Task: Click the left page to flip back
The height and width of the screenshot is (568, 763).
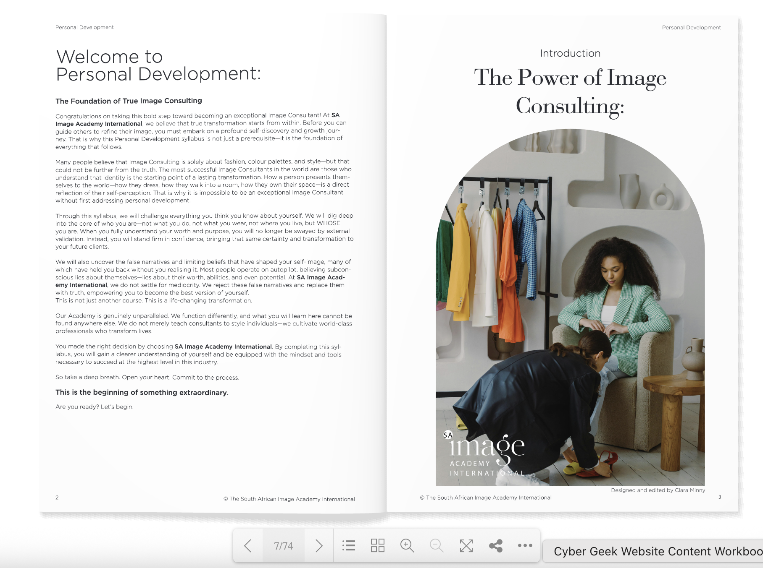Action: click(213, 263)
